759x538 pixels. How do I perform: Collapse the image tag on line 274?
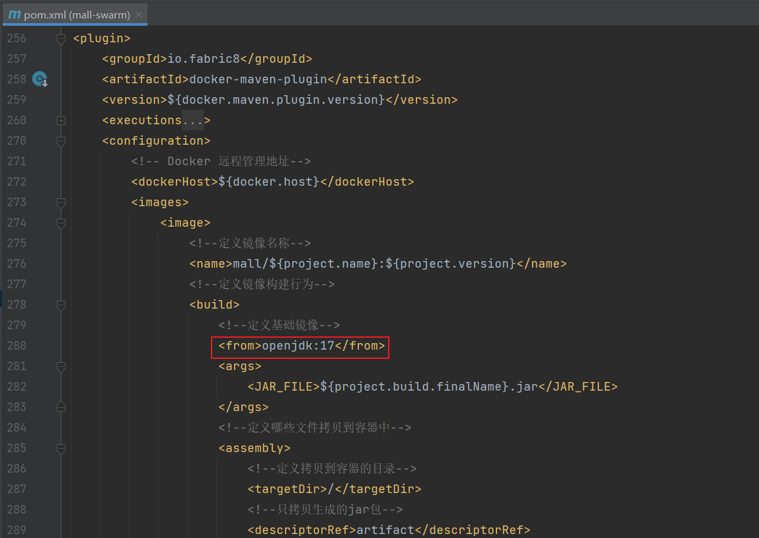coord(61,223)
